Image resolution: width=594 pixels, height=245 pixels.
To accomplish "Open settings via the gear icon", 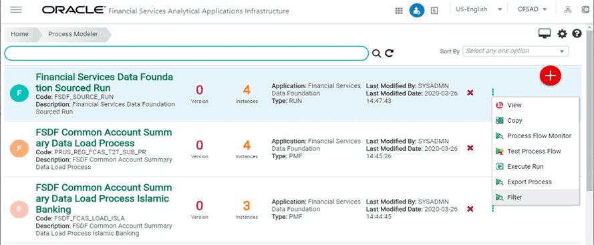I will tap(562, 34).
